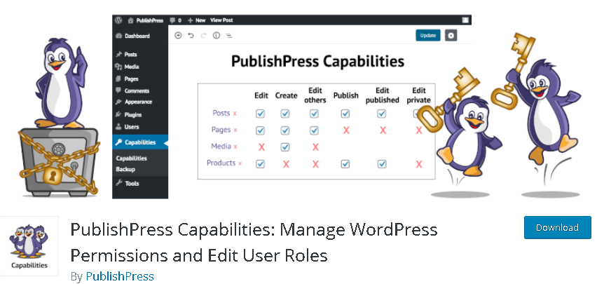Click the Comments bubble sidebar icon
This screenshot has width=597, height=284.
click(x=118, y=90)
